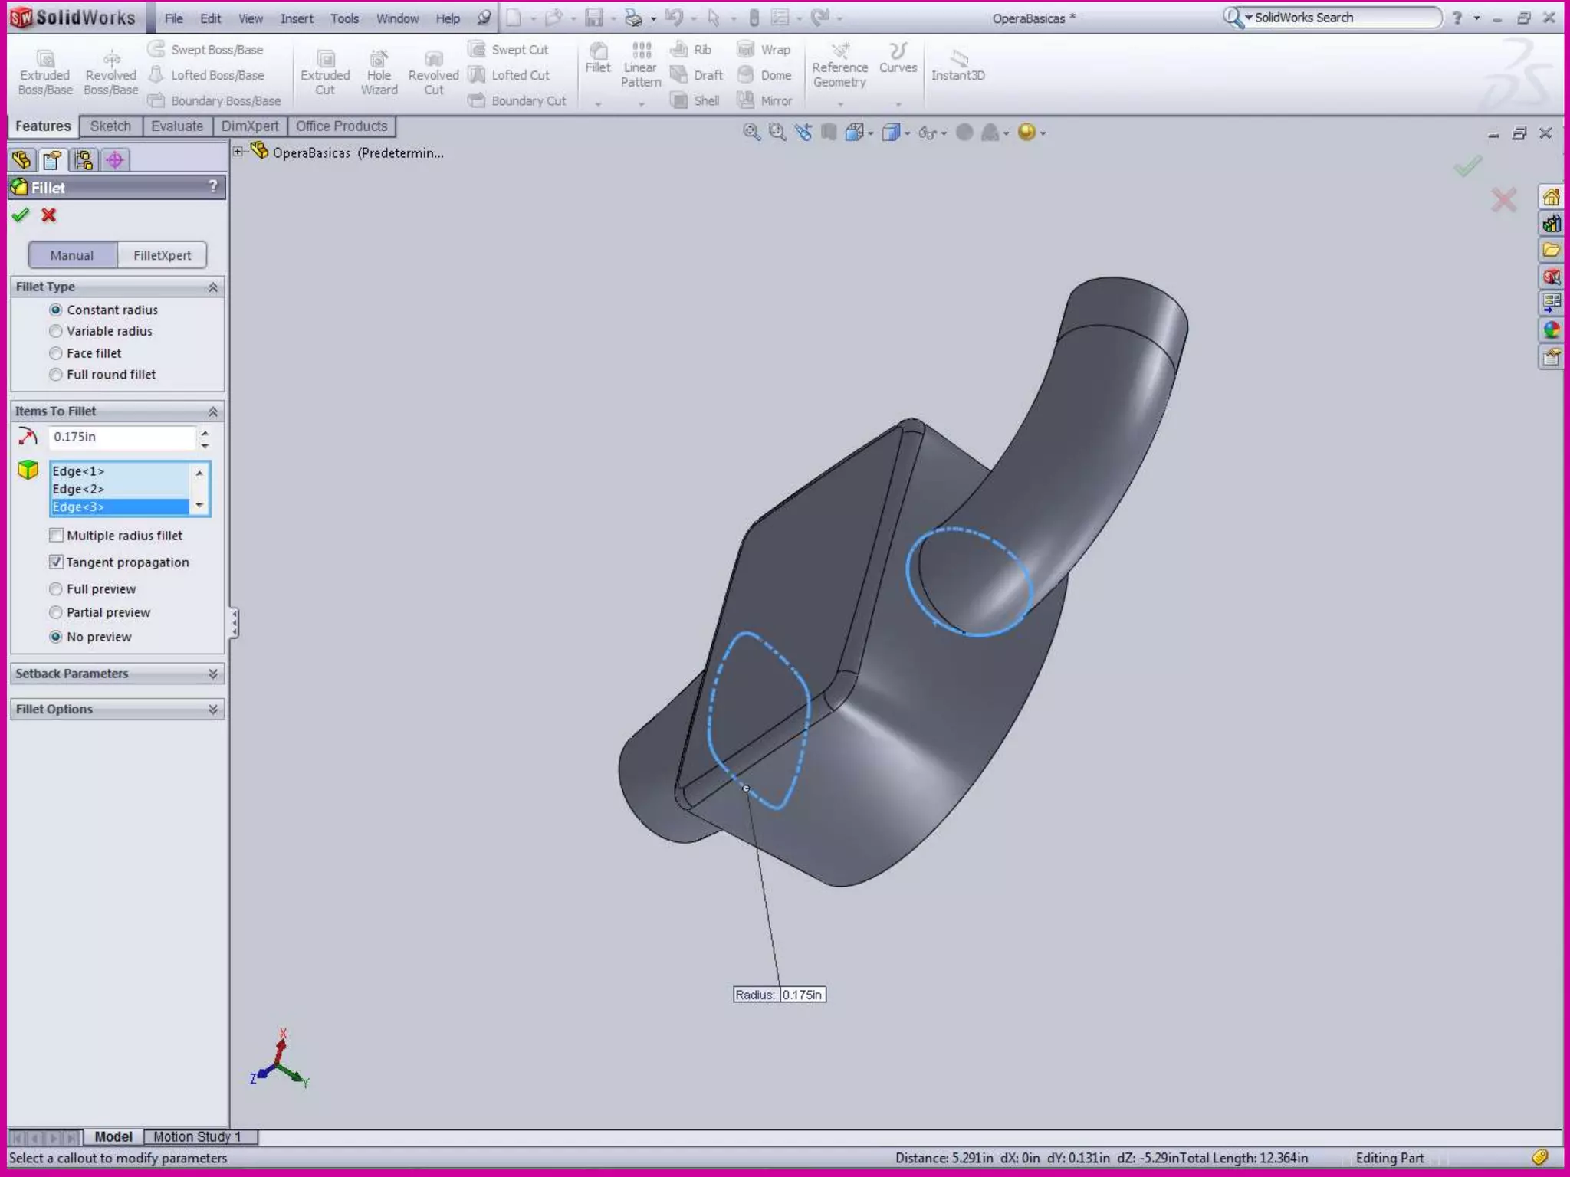Open the ConfigurationManager tab icon

pyautogui.click(x=83, y=160)
